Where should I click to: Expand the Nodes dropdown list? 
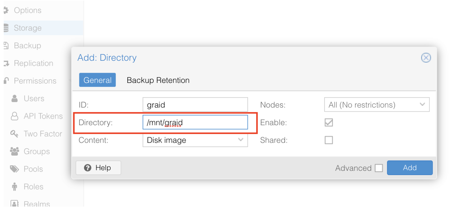377,105
